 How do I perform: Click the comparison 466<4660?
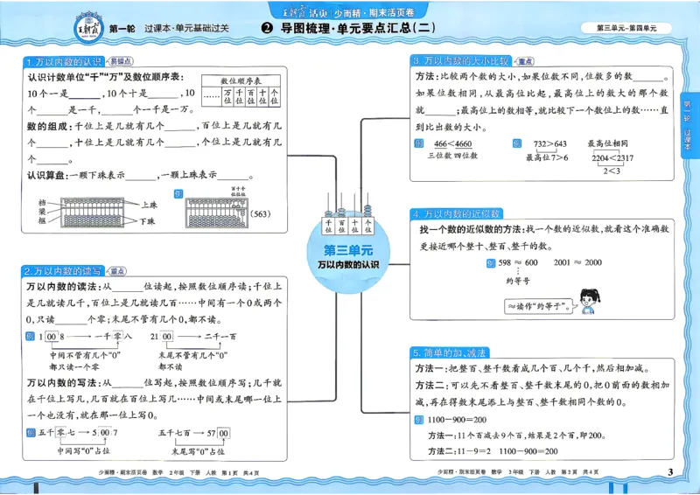(452, 143)
